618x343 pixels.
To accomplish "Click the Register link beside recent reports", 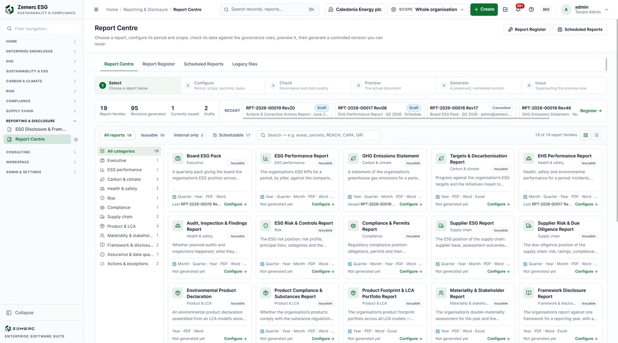I will pos(591,111).
